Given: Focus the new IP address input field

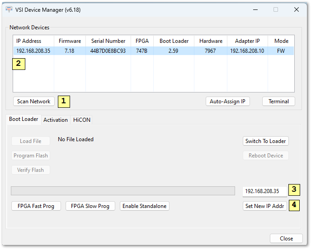Looking at the screenshot, I should pos(265,191).
